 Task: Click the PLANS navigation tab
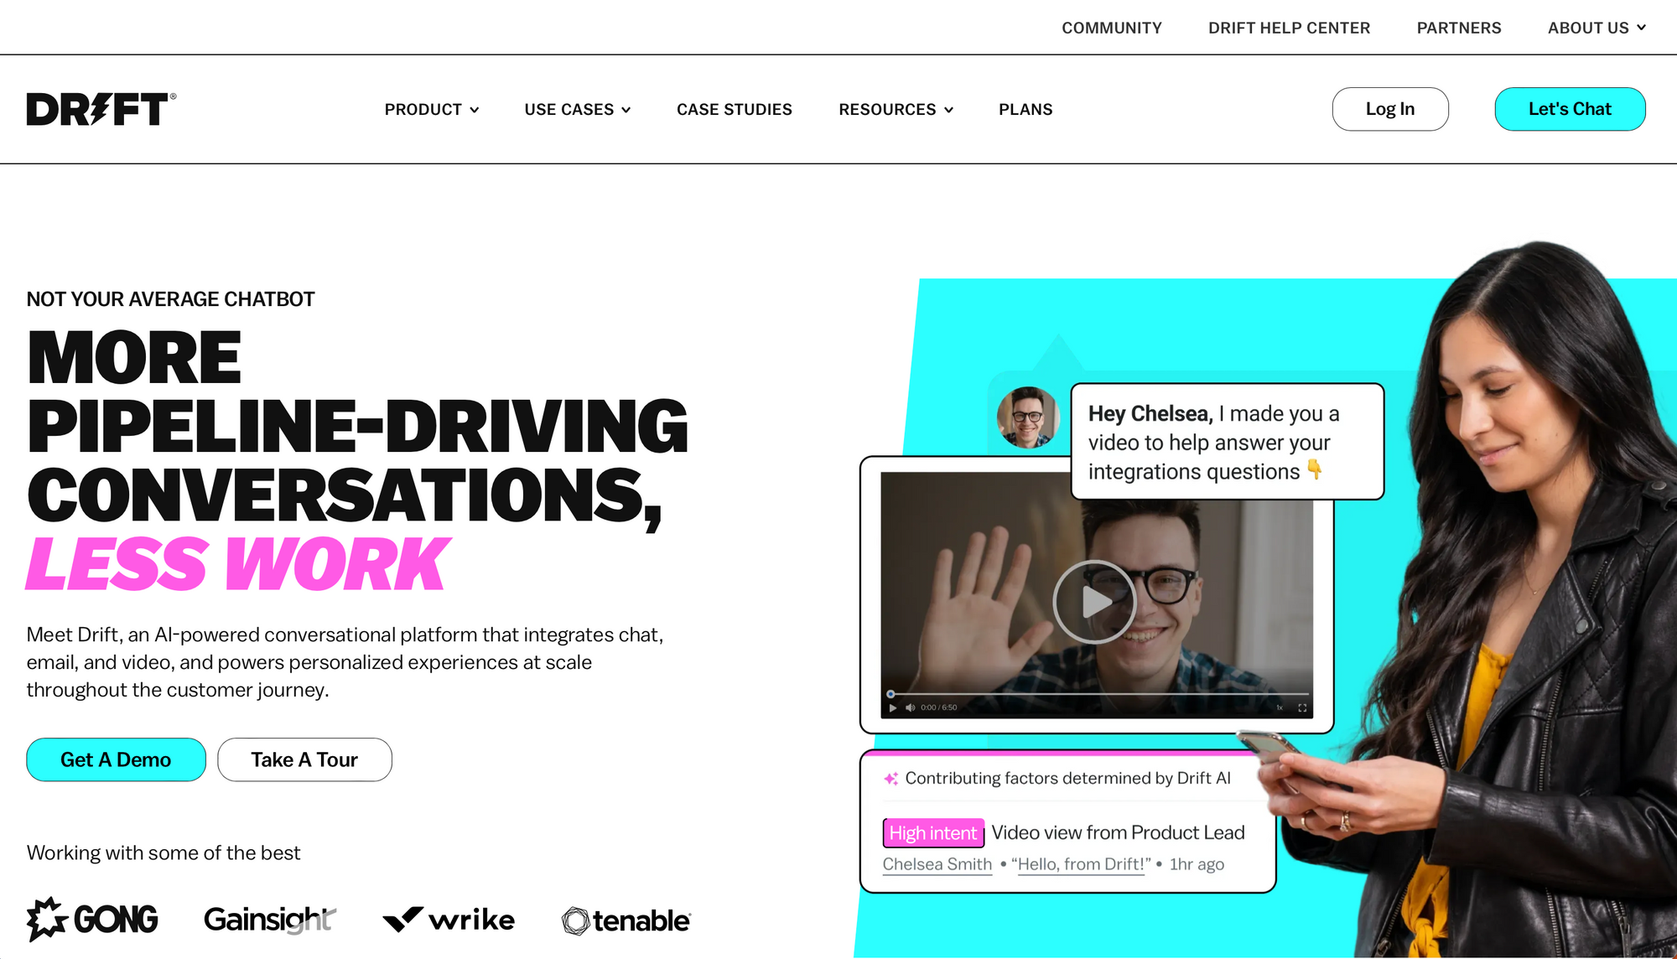pos(1026,108)
